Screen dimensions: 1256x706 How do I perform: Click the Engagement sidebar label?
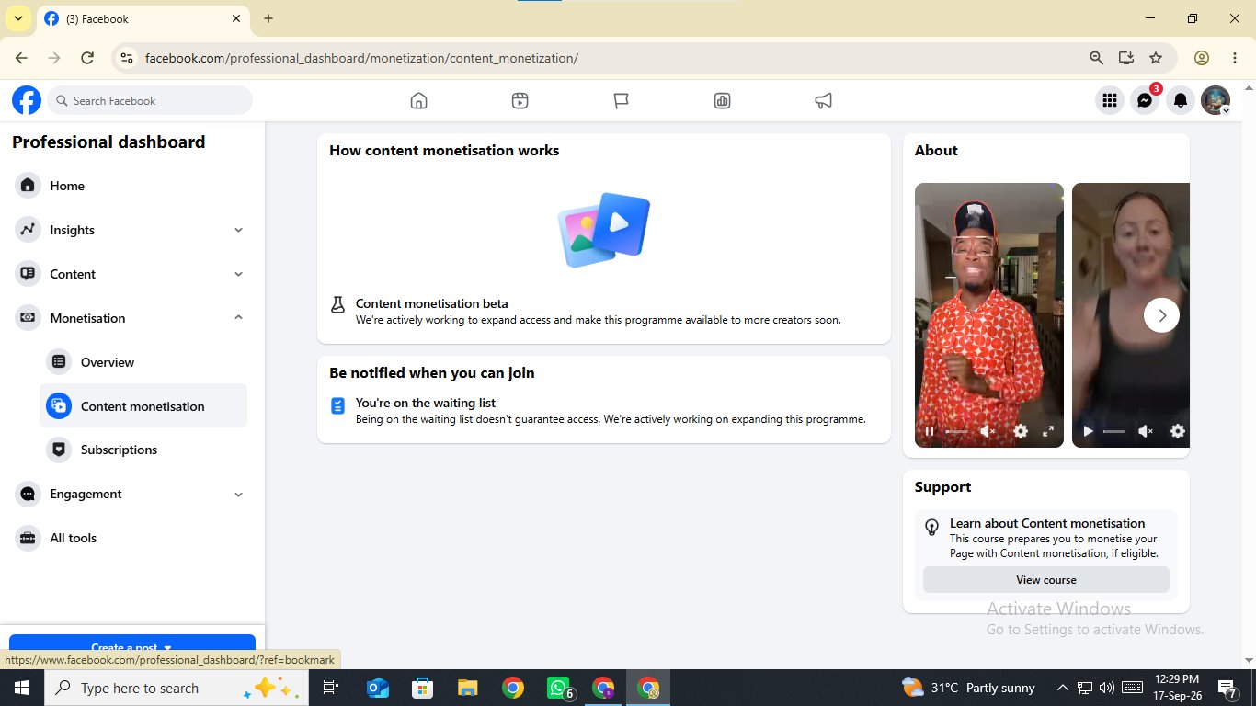[x=86, y=494]
